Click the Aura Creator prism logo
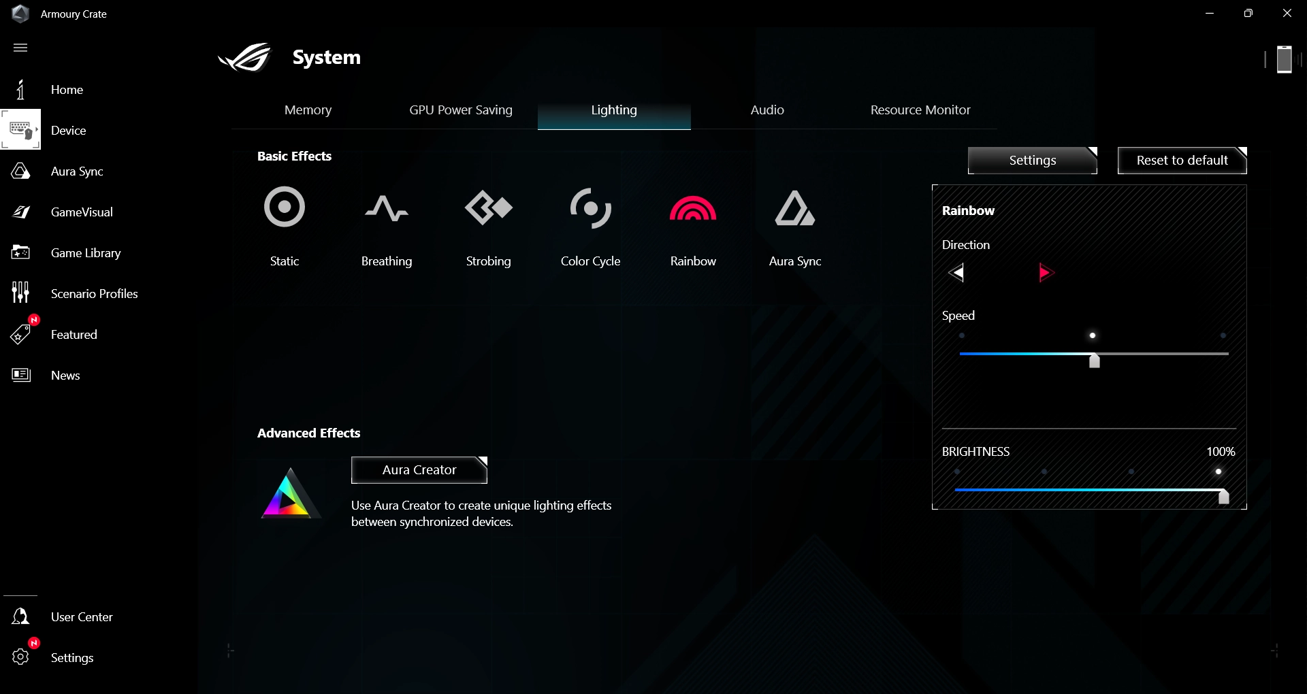The height and width of the screenshot is (694, 1307). click(x=291, y=493)
